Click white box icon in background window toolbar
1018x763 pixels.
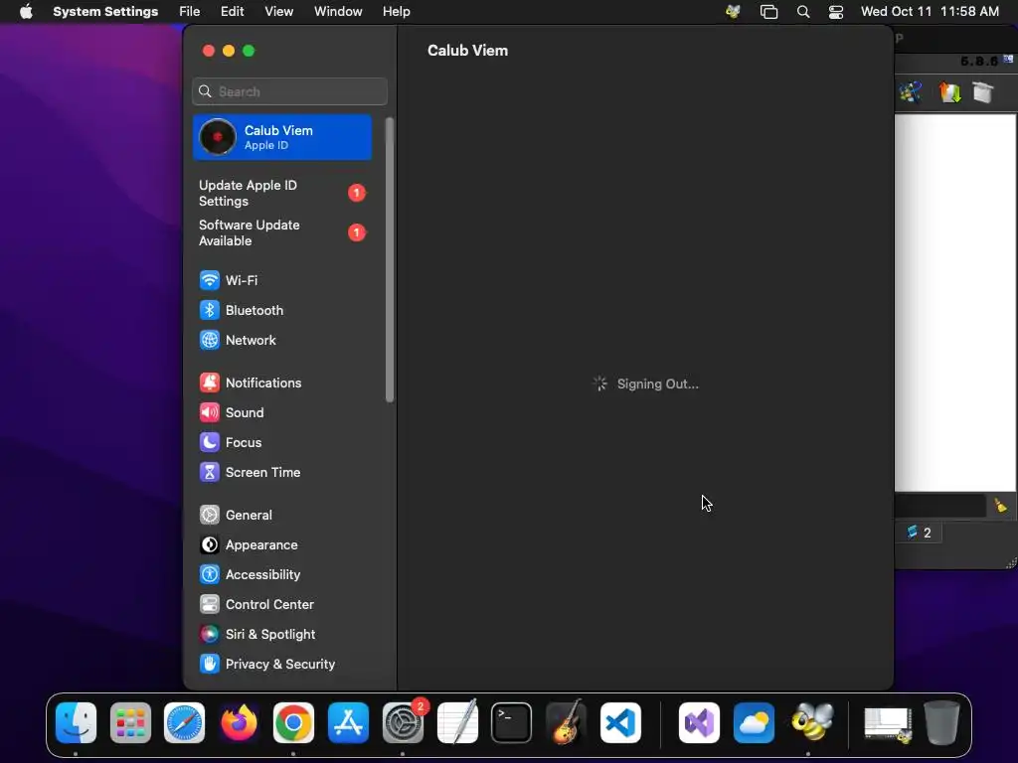point(983,92)
